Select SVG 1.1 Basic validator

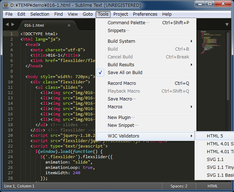(215, 175)
